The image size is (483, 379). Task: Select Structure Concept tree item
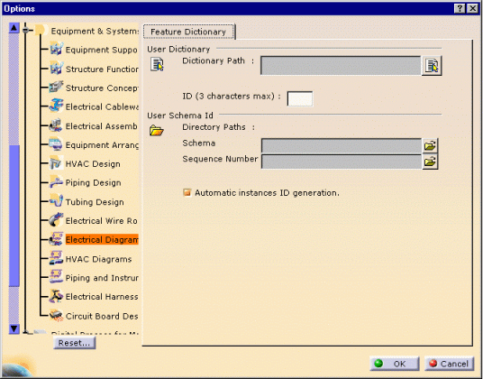click(x=102, y=88)
